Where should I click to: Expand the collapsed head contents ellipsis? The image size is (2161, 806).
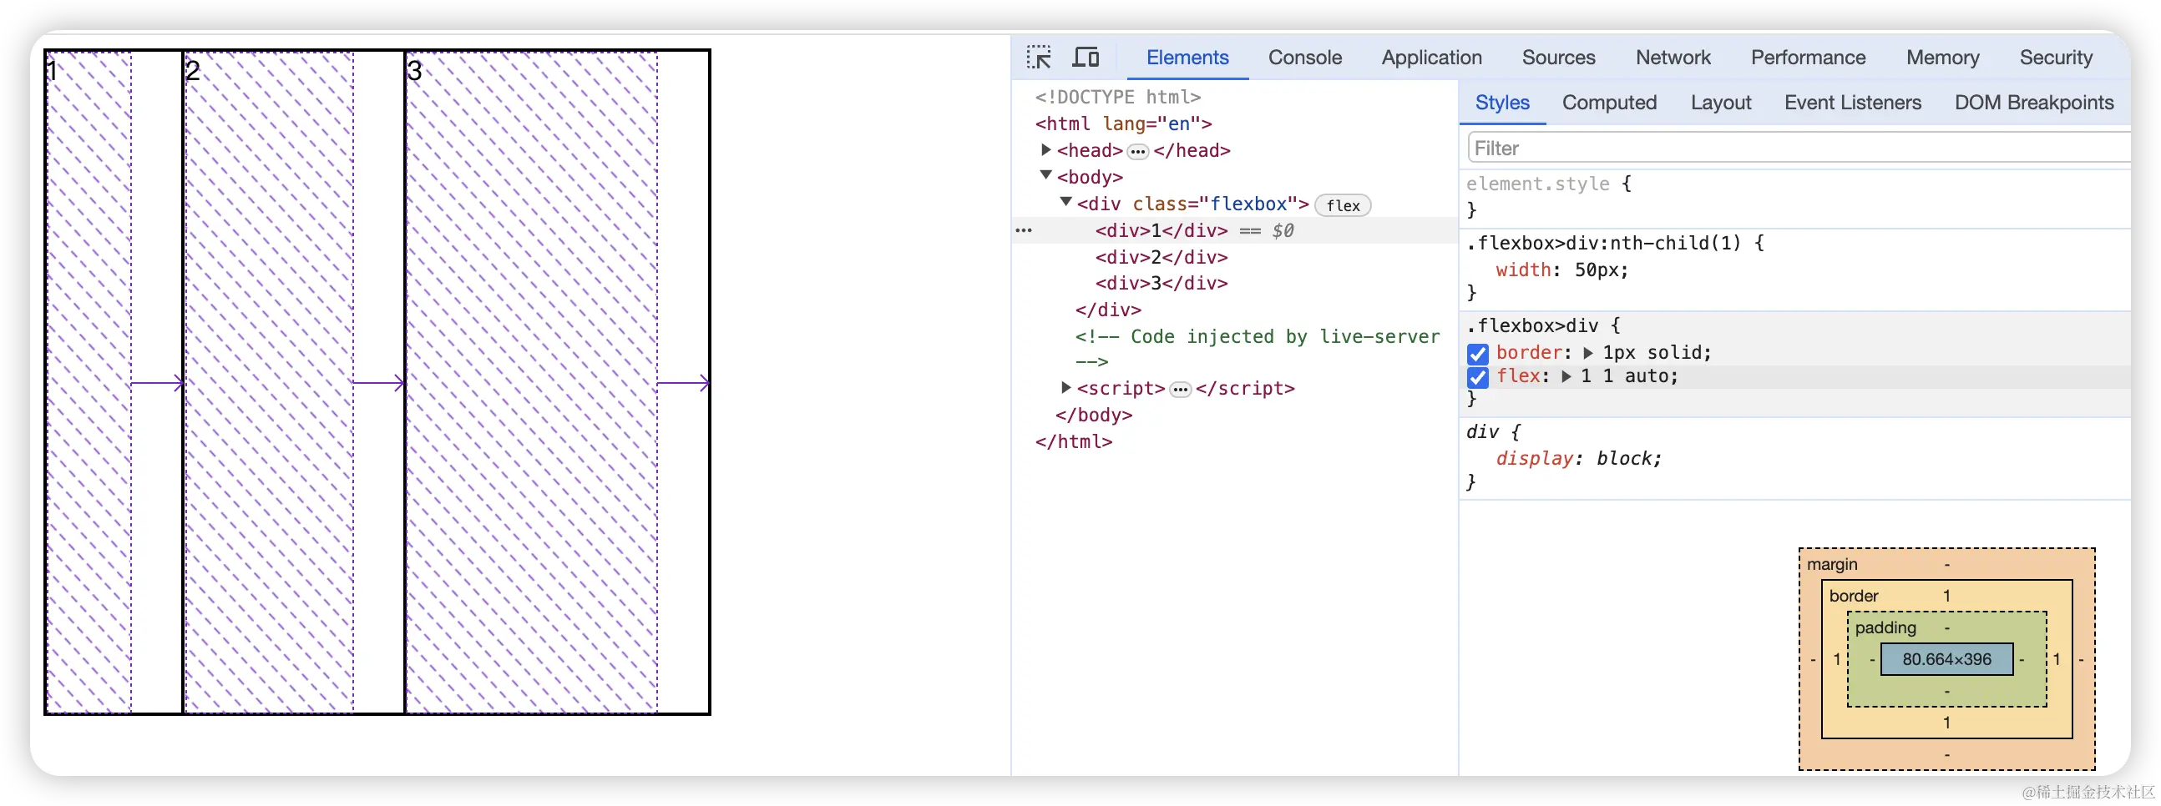point(1137,152)
